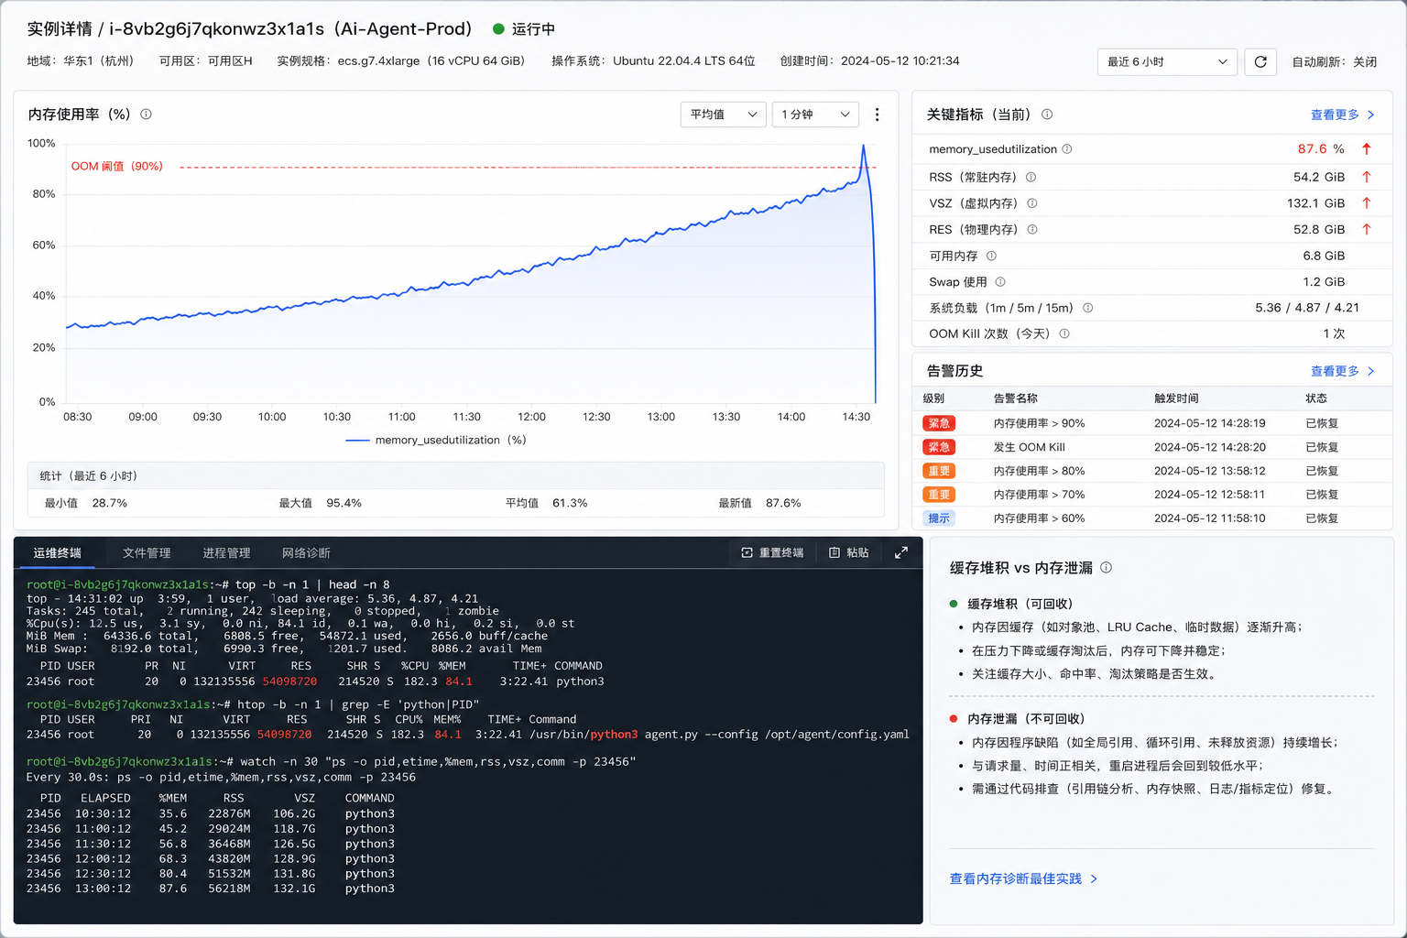Click the 最大值 95.4% statistic
Viewport: 1407px width, 938px height.
coord(321,503)
